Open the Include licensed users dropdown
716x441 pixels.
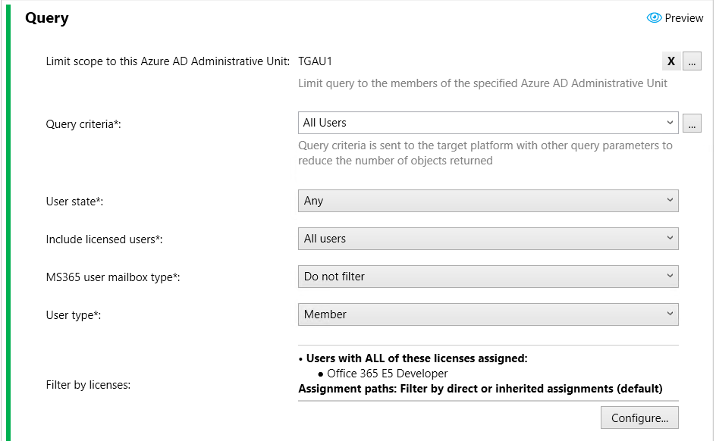tap(488, 239)
